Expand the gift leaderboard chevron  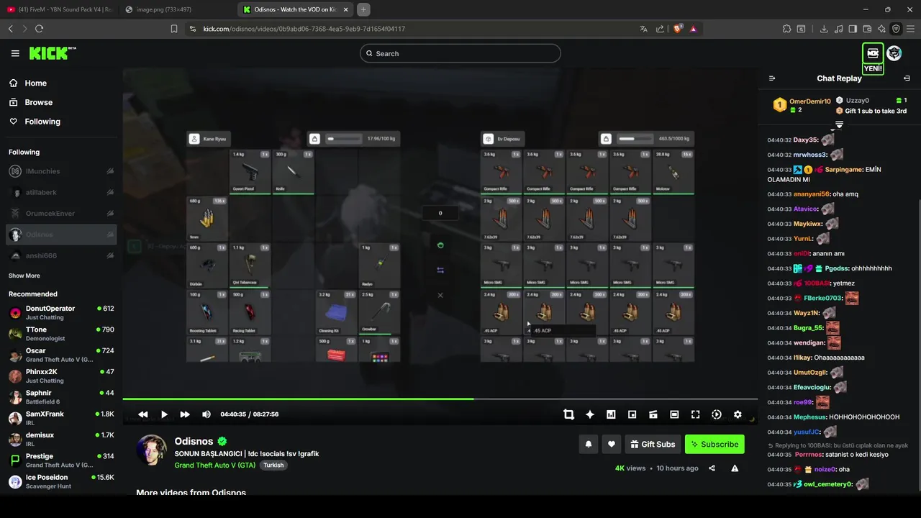pos(839,124)
